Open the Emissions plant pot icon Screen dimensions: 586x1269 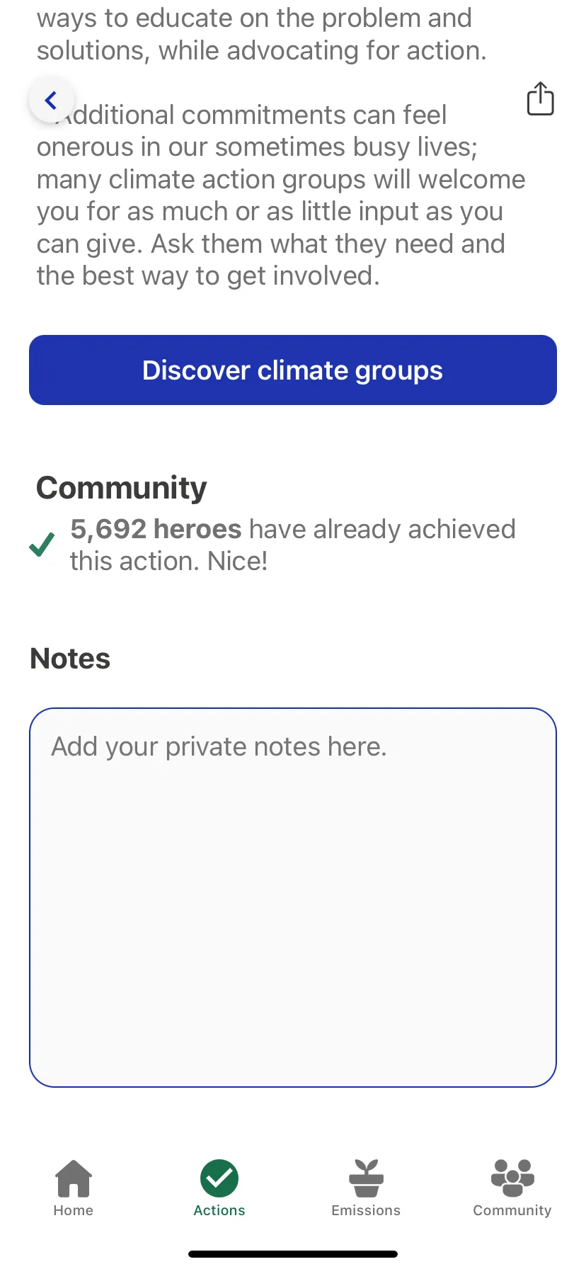(x=366, y=1178)
